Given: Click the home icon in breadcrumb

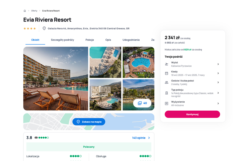Looking at the screenshot, I should (25, 11).
